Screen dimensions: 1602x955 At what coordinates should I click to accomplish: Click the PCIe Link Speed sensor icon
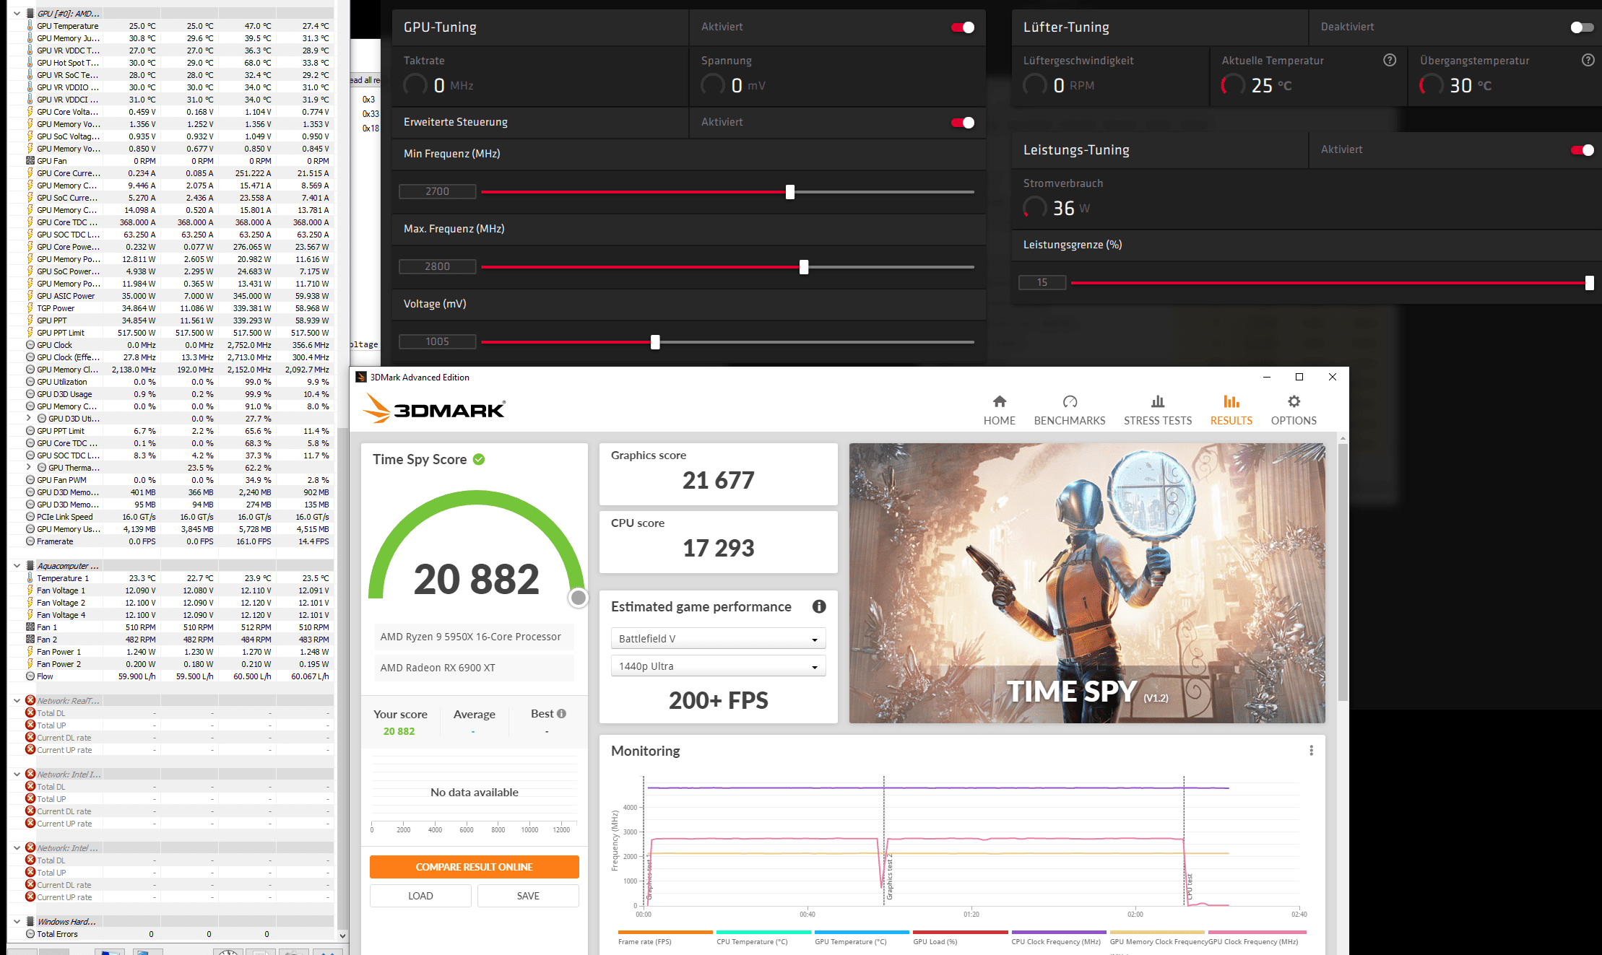[x=30, y=517]
